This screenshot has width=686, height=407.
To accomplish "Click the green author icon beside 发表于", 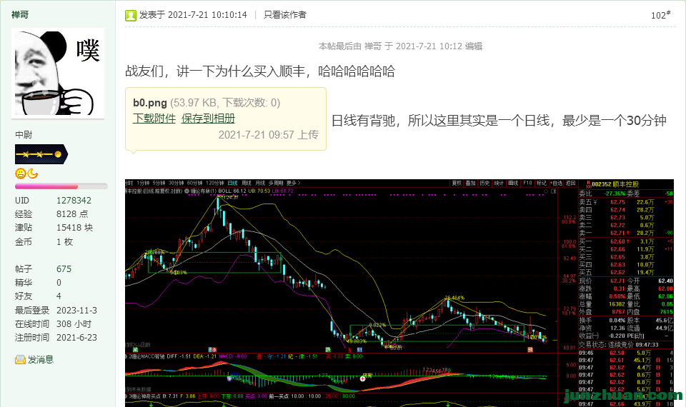I will (x=130, y=15).
